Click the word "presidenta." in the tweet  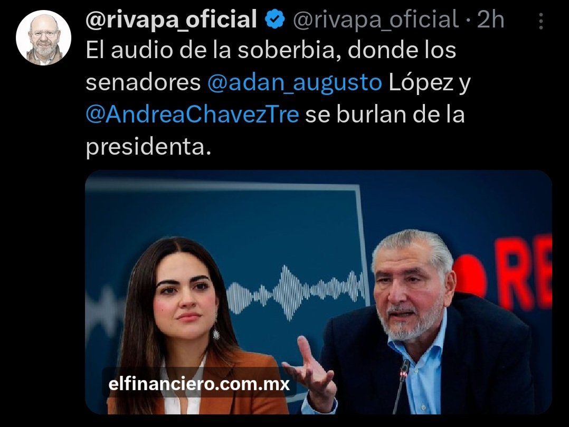pos(148,147)
